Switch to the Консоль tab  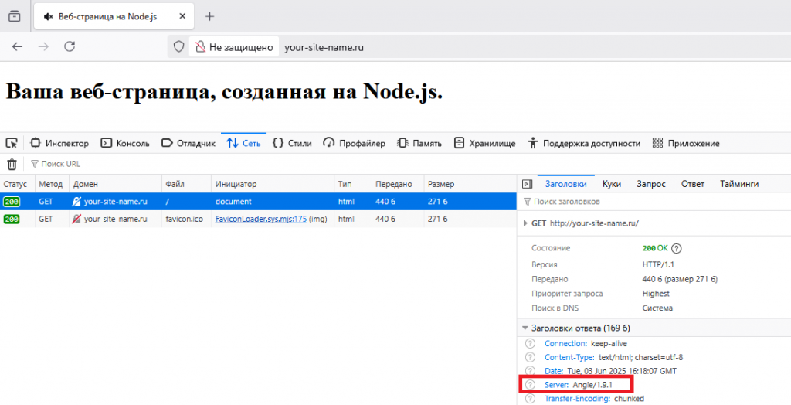tap(125, 144)
